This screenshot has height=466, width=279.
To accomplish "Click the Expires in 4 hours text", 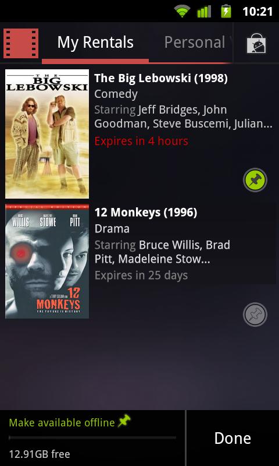I will (141, 141).
